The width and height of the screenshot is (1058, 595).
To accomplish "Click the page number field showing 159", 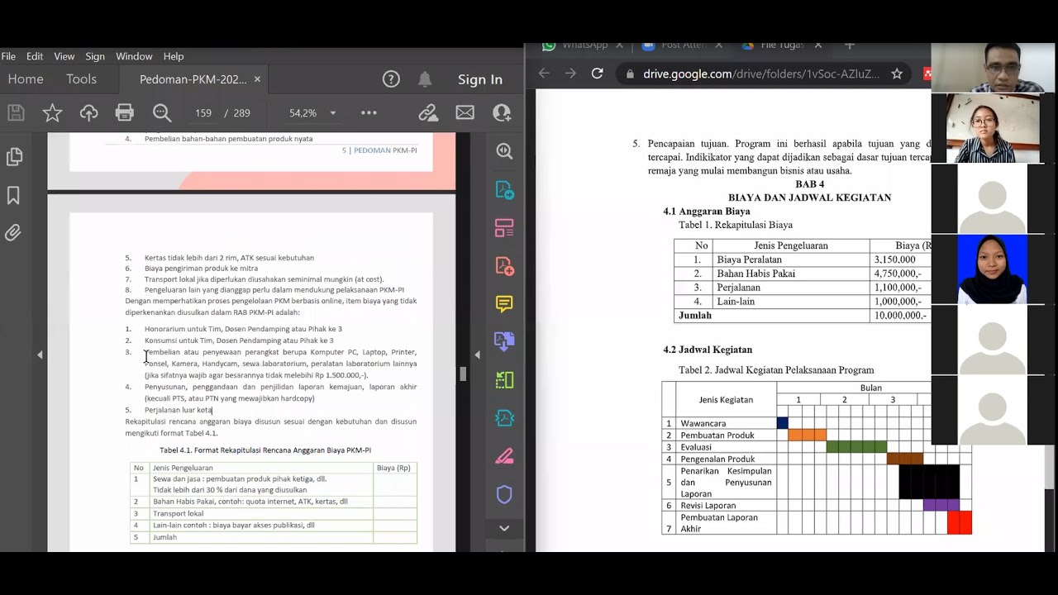I will (203, 113).
